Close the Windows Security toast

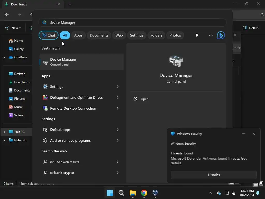254,134
